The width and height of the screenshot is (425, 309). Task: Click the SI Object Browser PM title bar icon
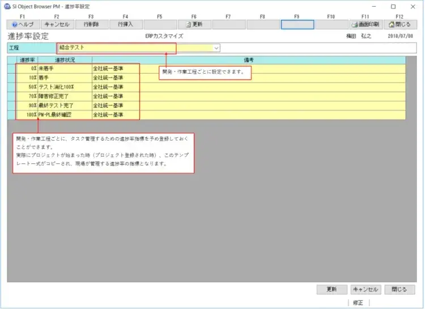pyautogui.click(x=7, y=6)
